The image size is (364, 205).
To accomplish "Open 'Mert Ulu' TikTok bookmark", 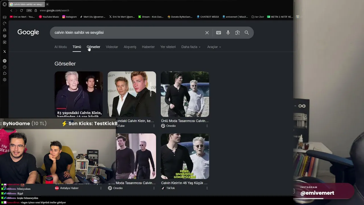I will [x=93, y=17].
